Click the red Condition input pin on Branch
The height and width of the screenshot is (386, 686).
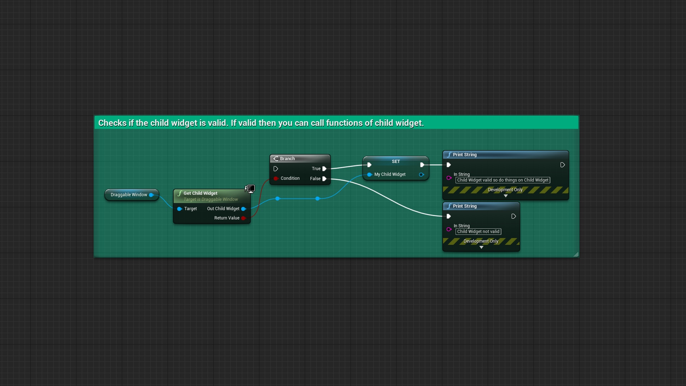click(276, 178)
